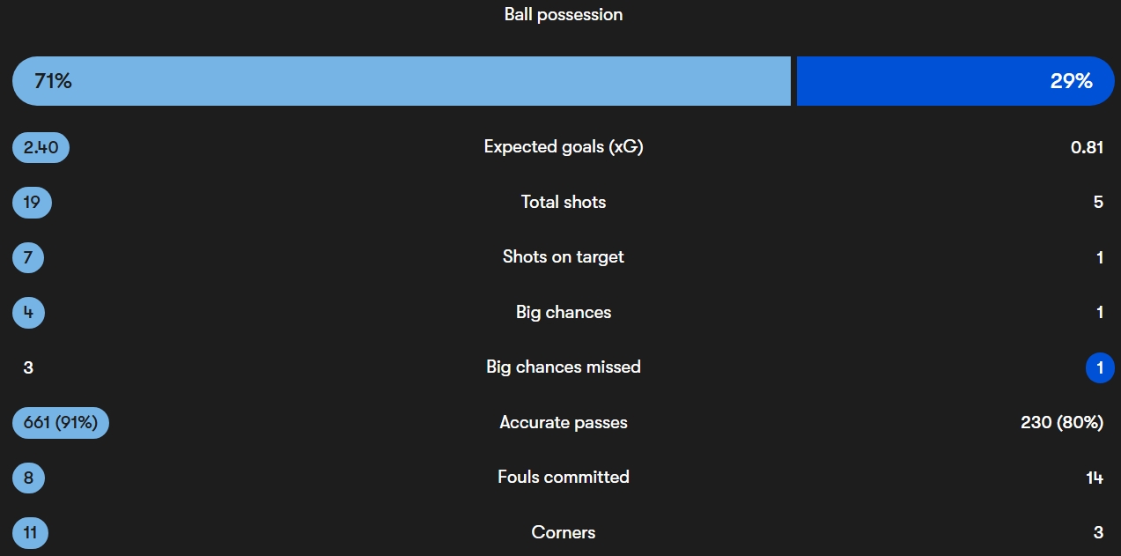Viewport: 1121px width, 556px height.
Task: Select the 230 (80%) accurate passes value
Action: (x=1062, y=423)
